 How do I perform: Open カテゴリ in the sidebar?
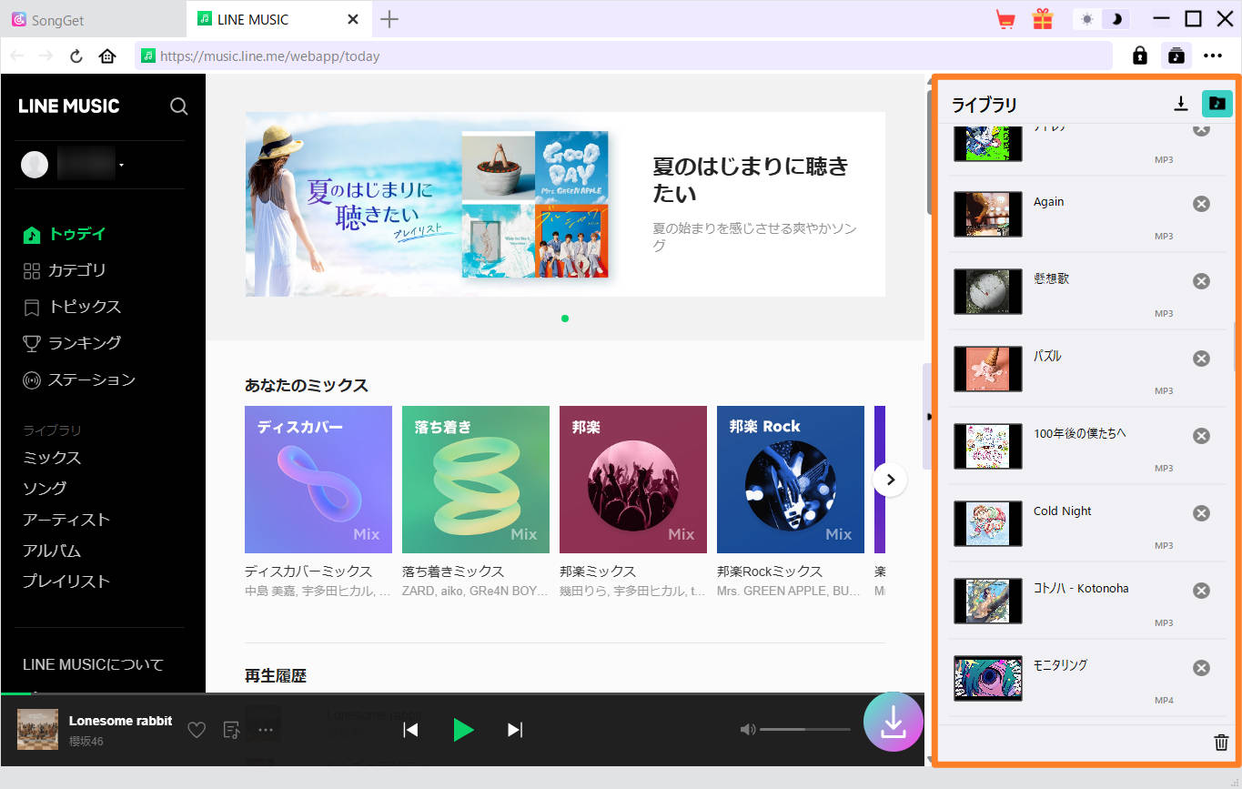pos(64,270)
